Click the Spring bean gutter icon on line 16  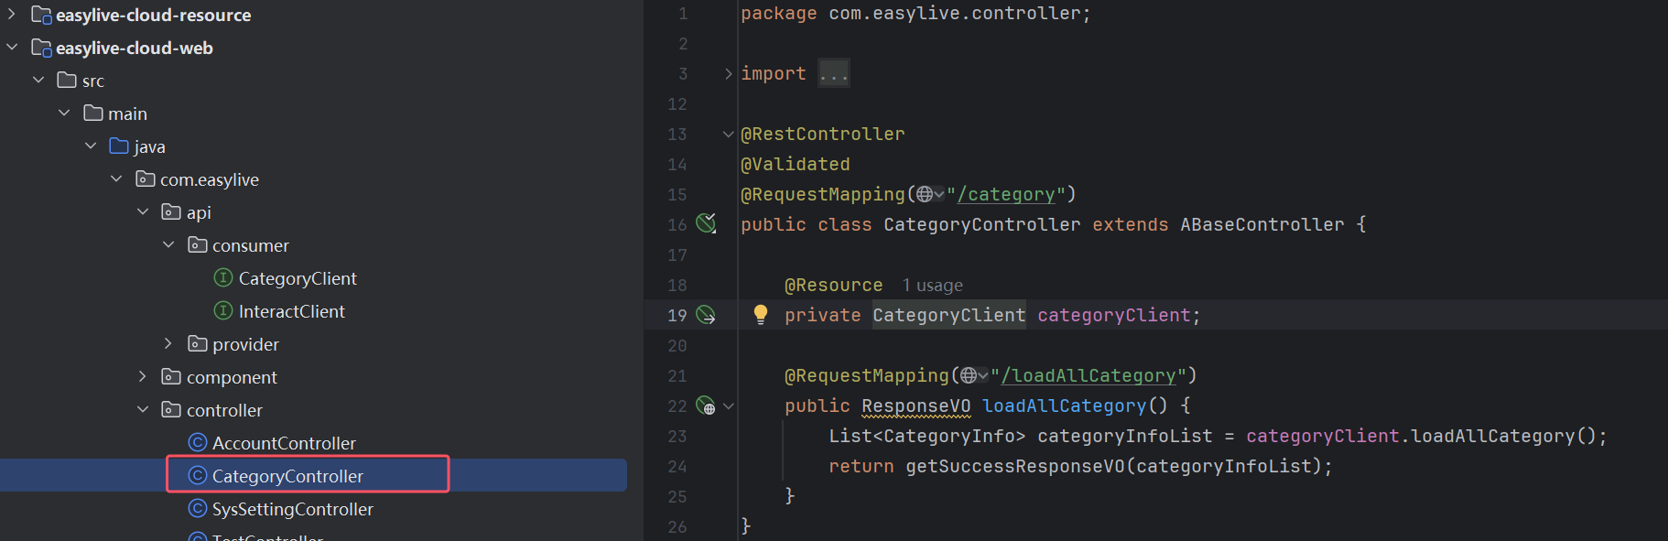706,223
